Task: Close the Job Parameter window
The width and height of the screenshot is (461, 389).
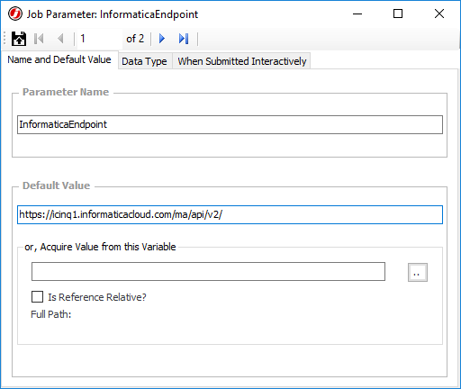Action: [439, 14]
